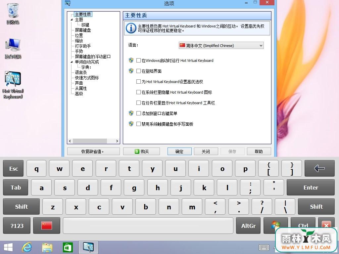Open the Recycle Bin desktop icon
This screenshot has height=254, width=339.
click(x=13, y=13)
